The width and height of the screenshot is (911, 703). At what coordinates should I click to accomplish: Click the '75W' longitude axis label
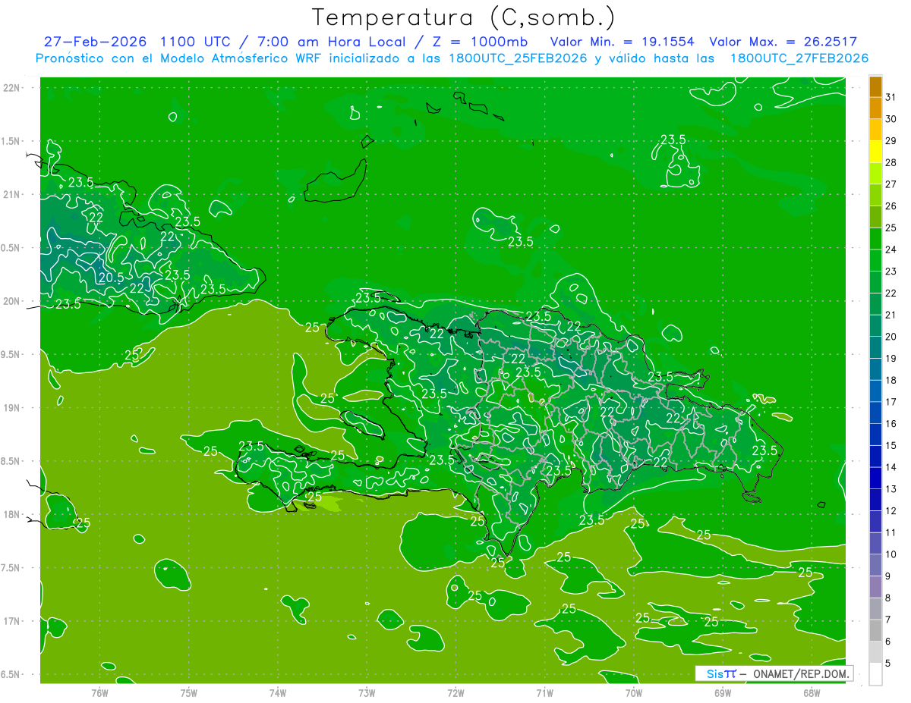pos(189,692)
